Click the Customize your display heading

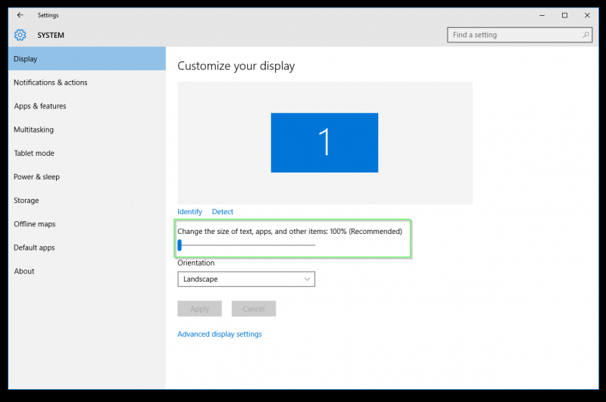[x=236, y=66]
